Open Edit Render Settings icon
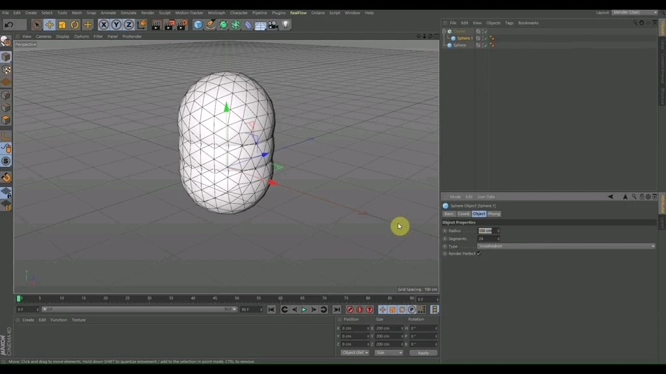666x374 pixels. (182, 25)
